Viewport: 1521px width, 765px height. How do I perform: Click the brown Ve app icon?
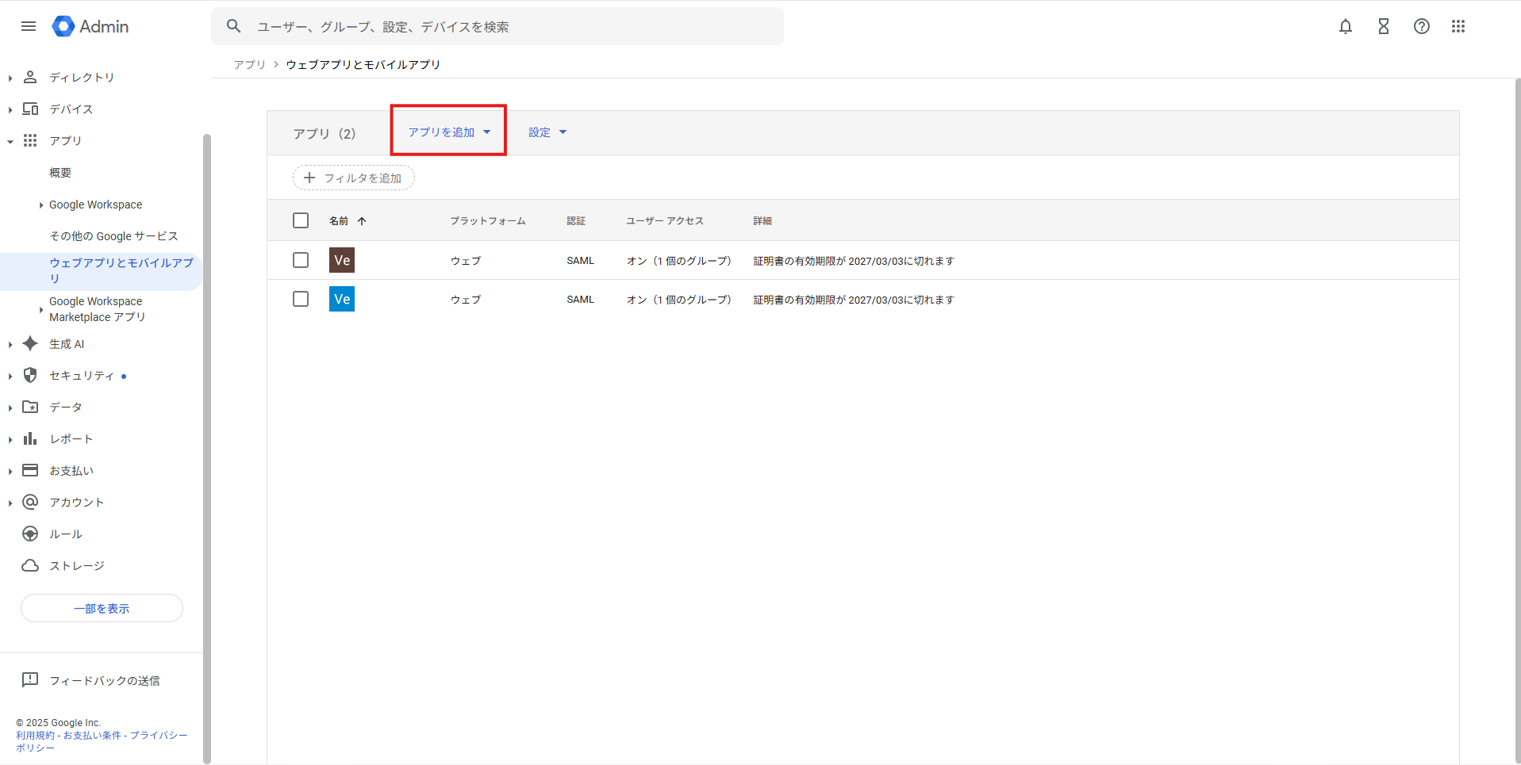click(x=342, y=260)
